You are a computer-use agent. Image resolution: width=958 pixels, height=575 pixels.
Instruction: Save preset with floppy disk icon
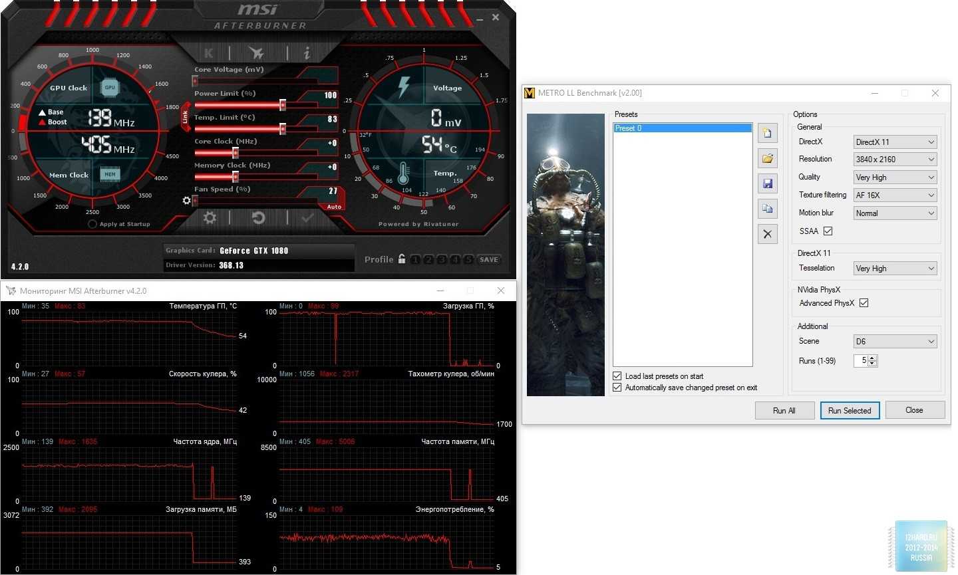pos(767,183)
